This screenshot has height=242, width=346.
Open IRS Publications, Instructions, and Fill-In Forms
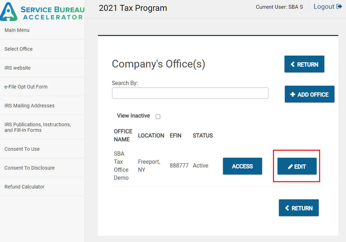coord(37,127)
